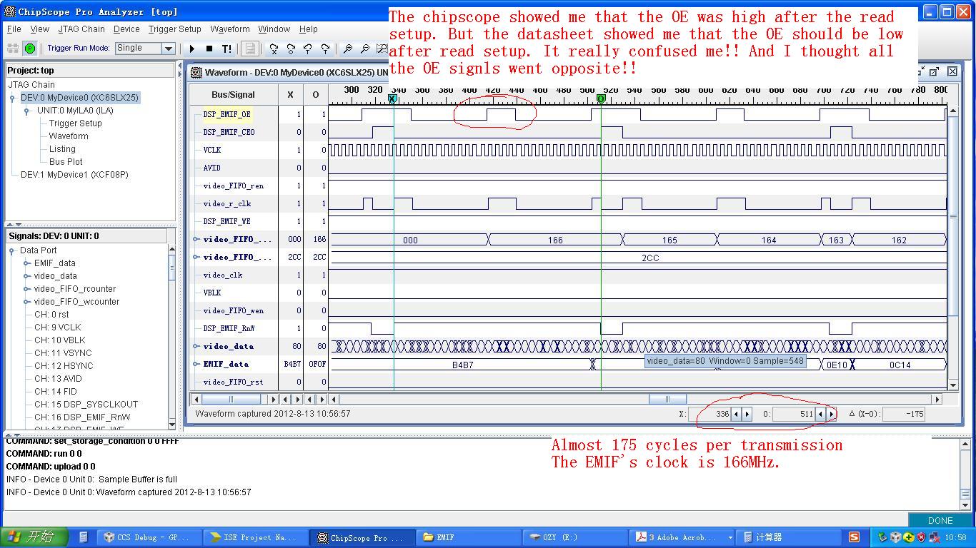976x548 pixels.
Task: Open the Trigger Run Mode dropdown
Action: [x=169, y=49]
